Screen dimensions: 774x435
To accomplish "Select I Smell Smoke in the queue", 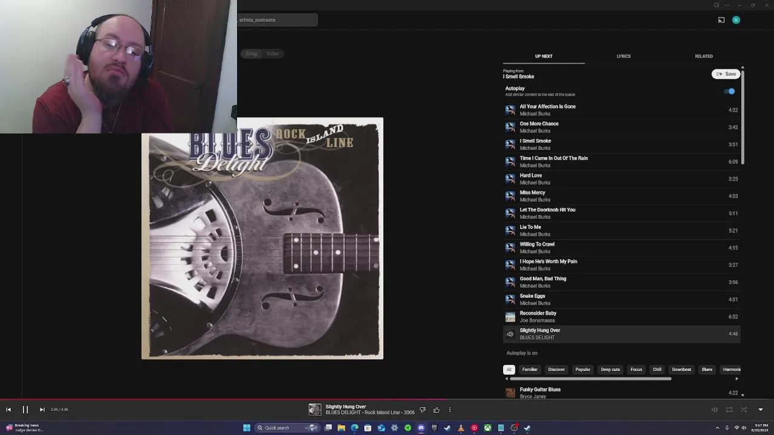I will coord(622,144).
